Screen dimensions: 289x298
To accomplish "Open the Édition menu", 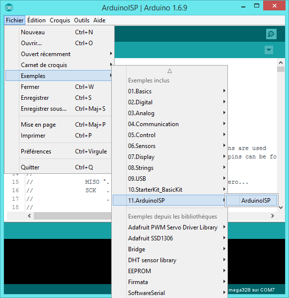I will tap(36, 20).
